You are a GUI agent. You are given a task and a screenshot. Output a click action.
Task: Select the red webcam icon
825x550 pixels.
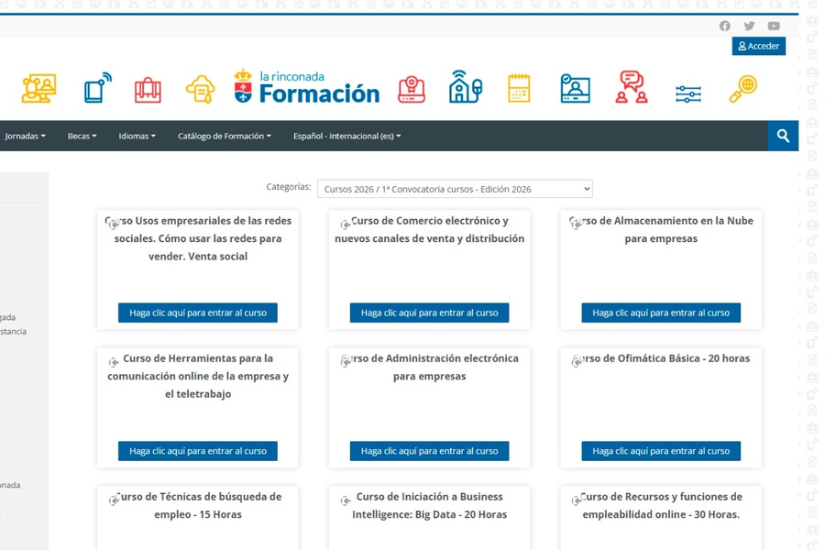412,89
